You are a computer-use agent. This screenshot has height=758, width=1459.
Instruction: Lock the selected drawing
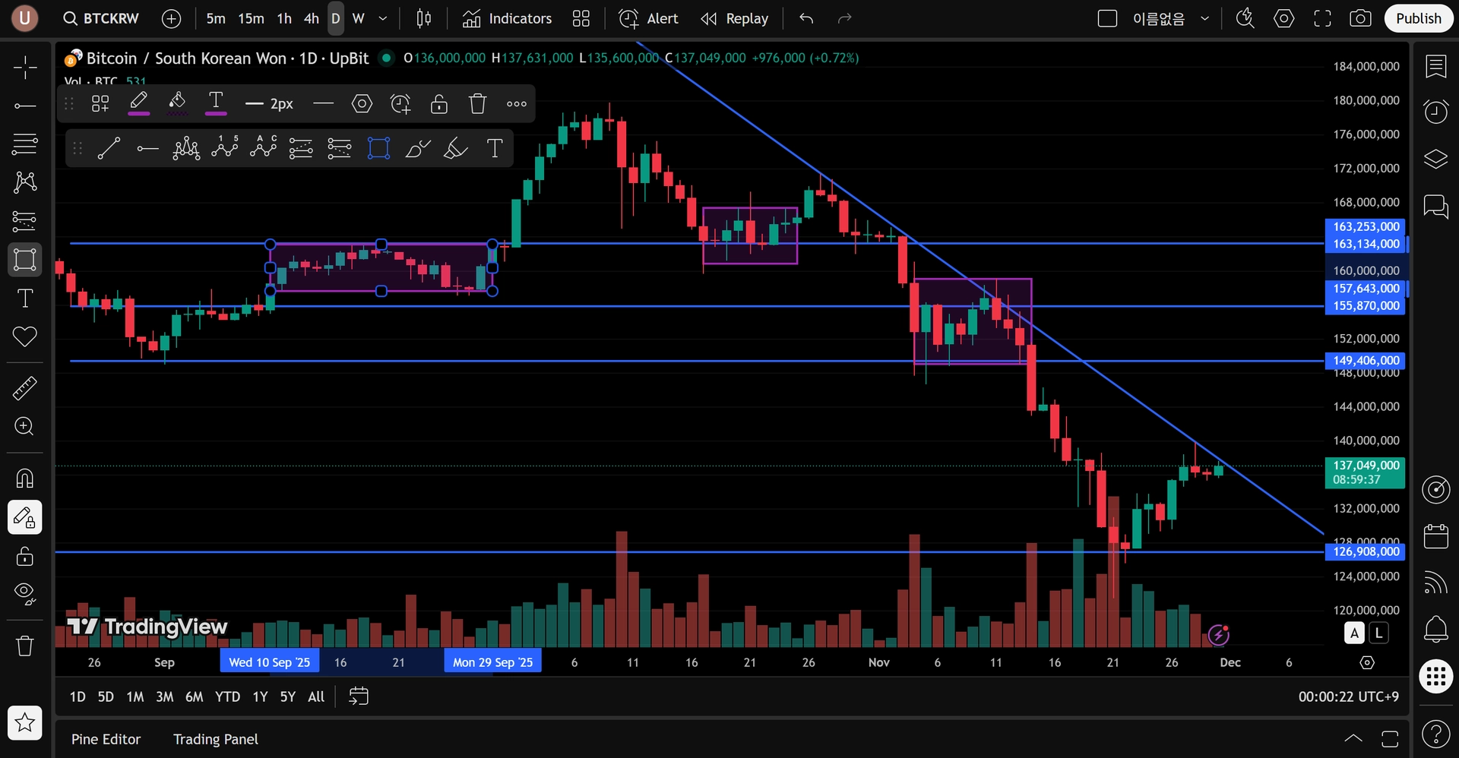439,104
